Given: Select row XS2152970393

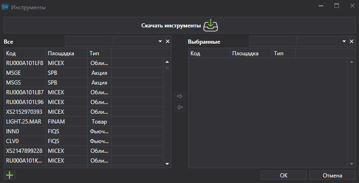Looking at the screenshot, I should tap(84, 112).
